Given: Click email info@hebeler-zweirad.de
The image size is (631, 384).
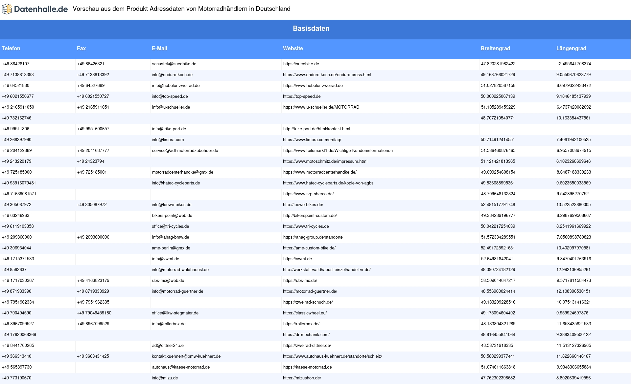Looking at the screenshot, I should (176, 86).
